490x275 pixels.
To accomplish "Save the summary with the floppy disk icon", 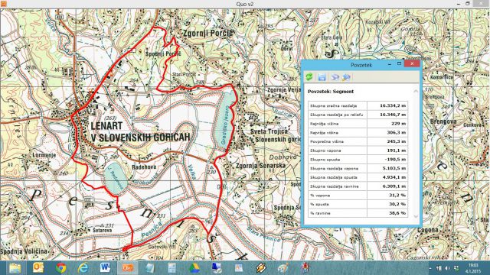I will 322,77.
